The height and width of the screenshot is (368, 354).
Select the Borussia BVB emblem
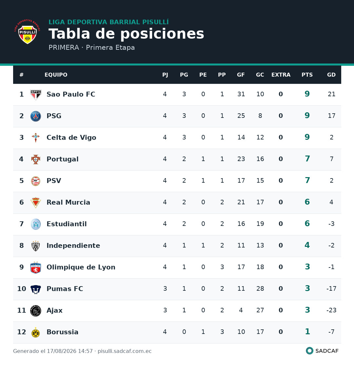tap(36, 332)
